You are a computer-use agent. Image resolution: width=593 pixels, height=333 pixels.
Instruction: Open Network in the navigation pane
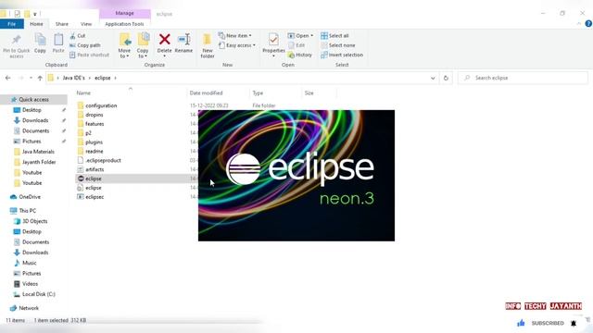25,308
